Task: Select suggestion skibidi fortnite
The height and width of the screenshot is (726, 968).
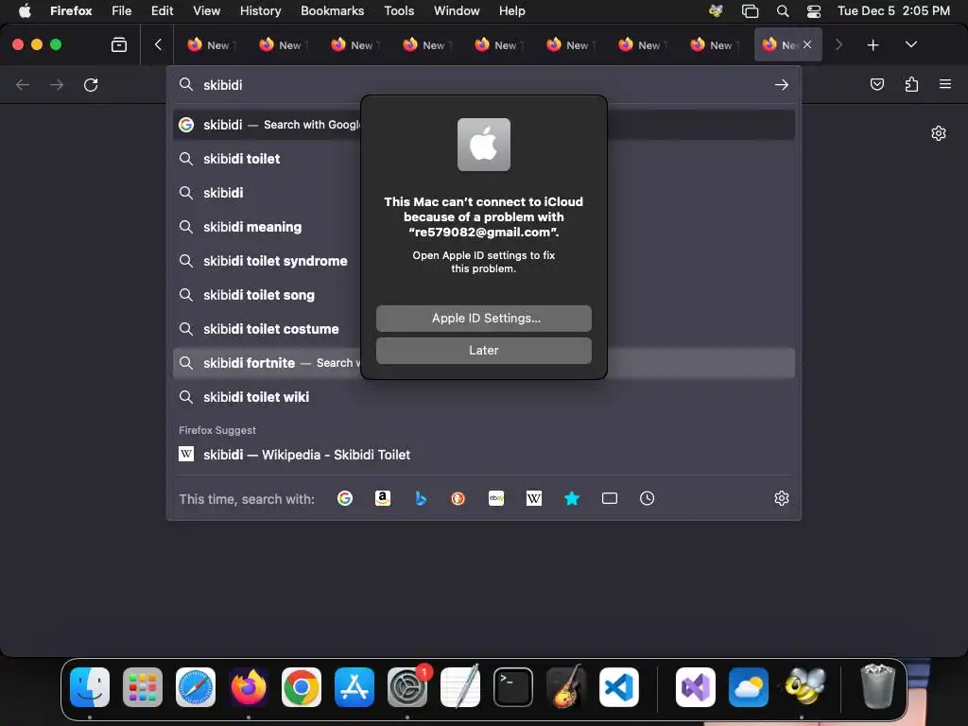Action: coord(483,363)
